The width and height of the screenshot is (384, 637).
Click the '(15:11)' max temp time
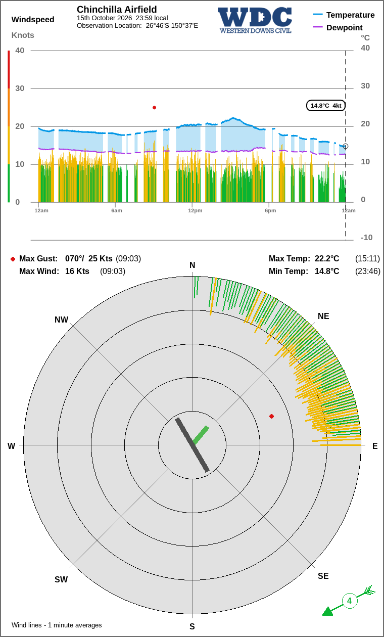(368, 259)
